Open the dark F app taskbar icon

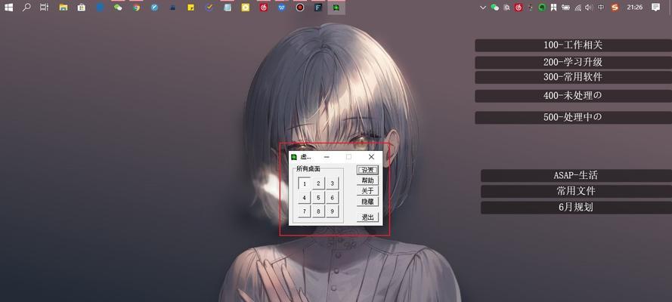coord(318,8)
